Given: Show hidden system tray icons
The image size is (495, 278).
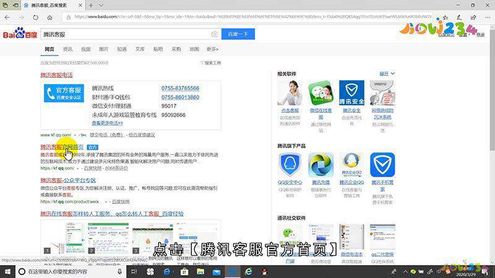Looking at the screenshot, I should [405, 271].
